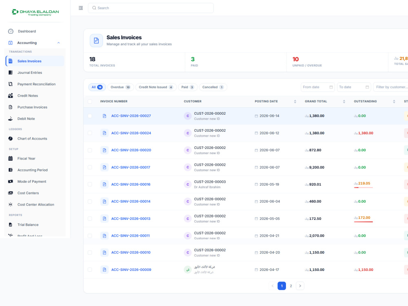Click the Chart of Accounts pie icon

click(11, 138)
